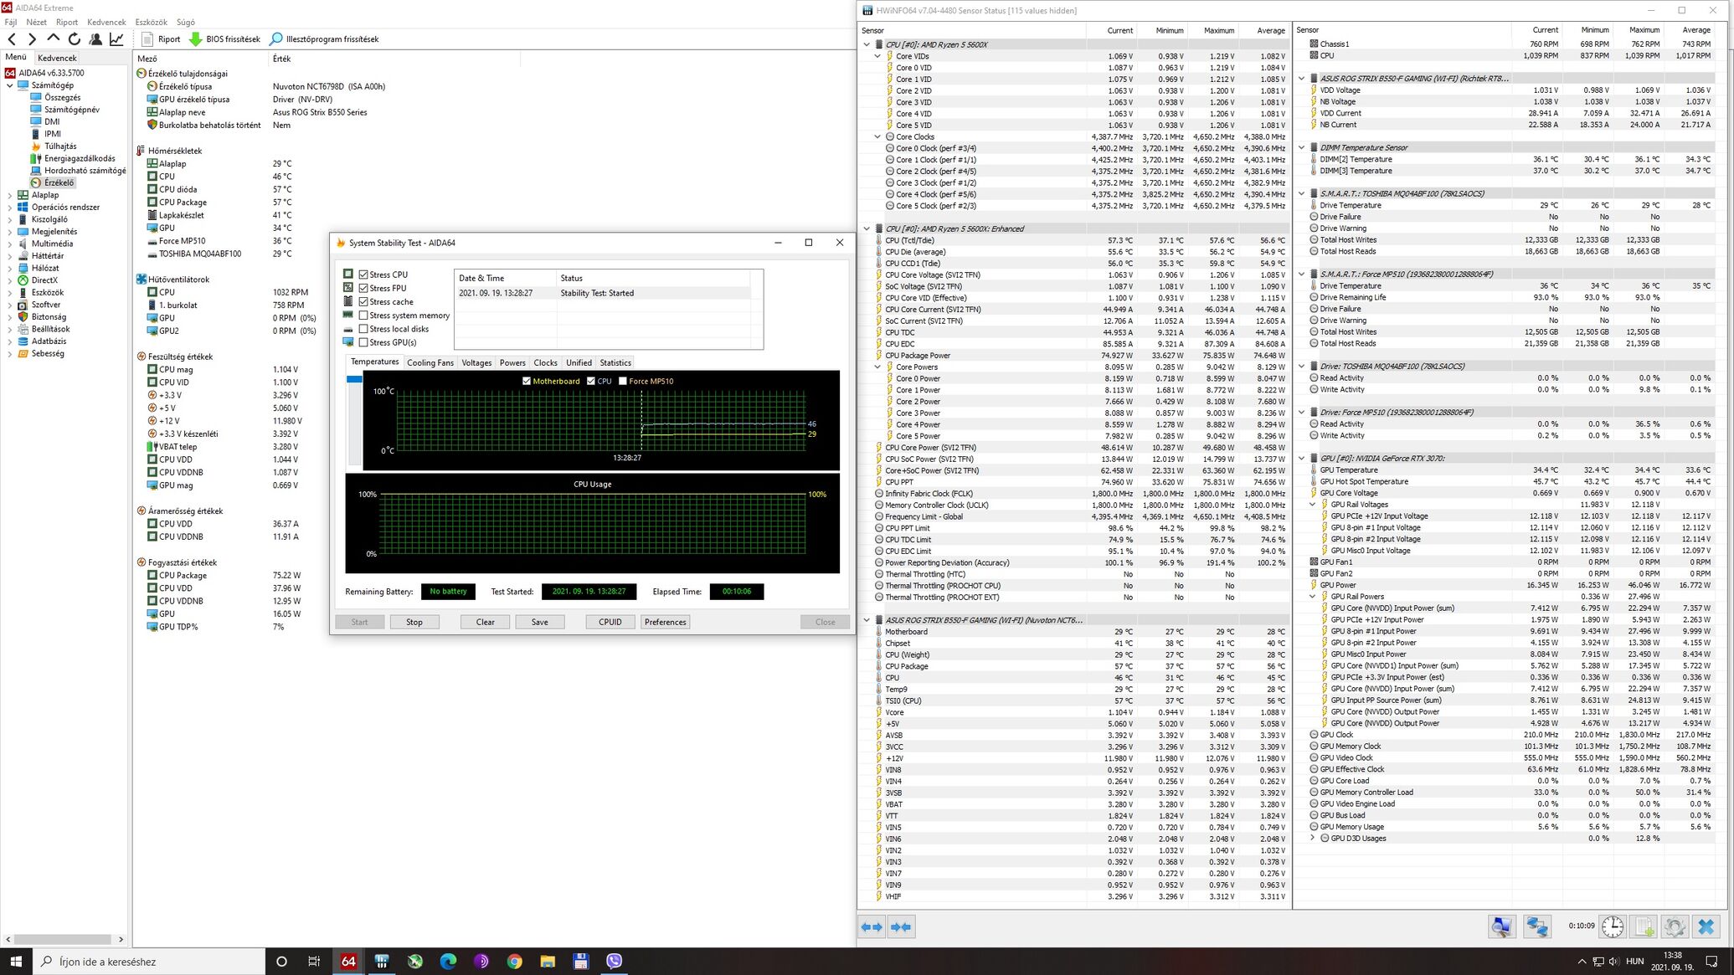Click the Windows search box on taskbar
Screen dimensions: 1734x975
151,962
